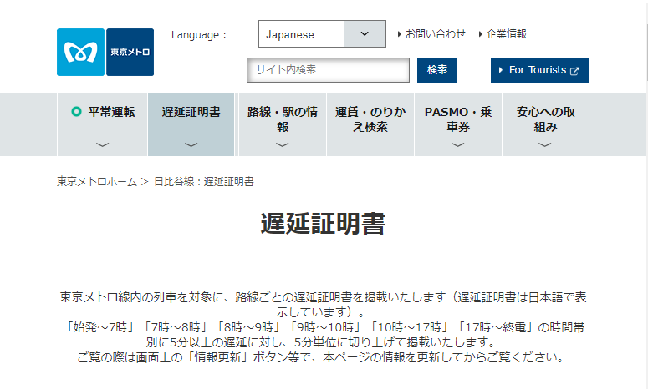648x389 pixels.
Task: Click the arrow icon before For Tourists
Action: click(501, 70)
